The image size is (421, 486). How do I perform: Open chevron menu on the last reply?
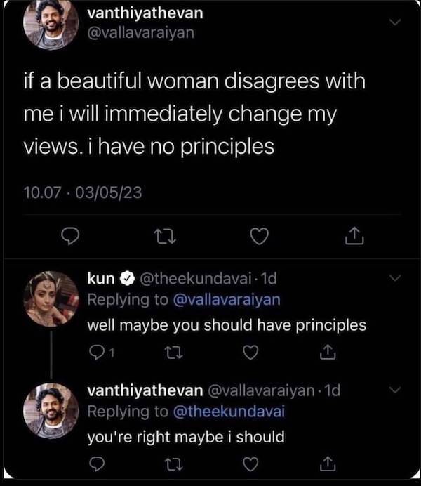tap(396, 390)
